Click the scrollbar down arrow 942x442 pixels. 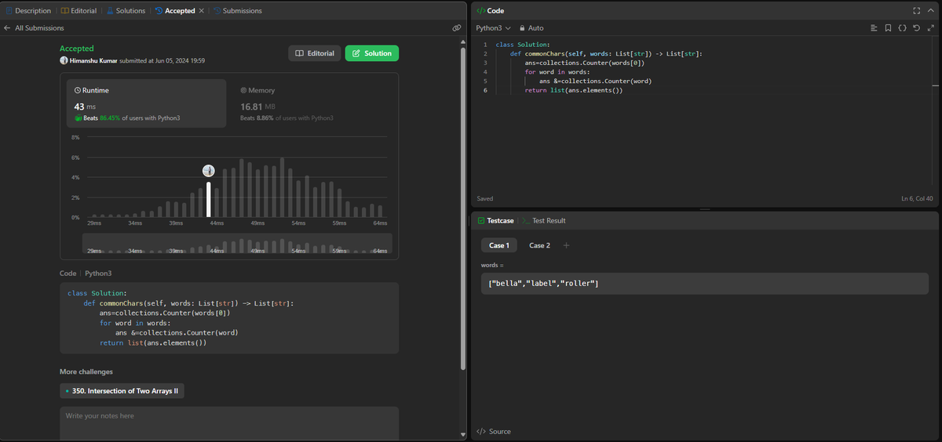[x=462, y=434]
